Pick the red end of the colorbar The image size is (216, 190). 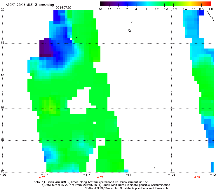(209, 4)
